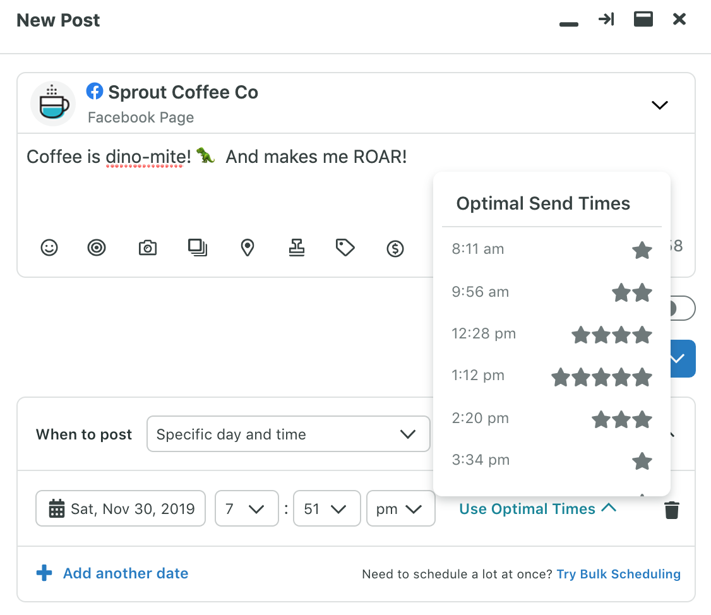Click the approval stamp icon

click(296, 248)
